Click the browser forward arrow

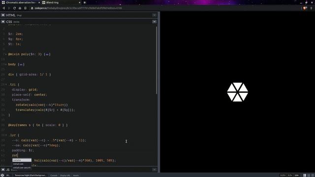[x=9, y=8]
